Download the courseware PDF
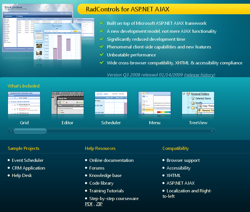Viewport: 250px width, 212px height. (x=89, y=204)
